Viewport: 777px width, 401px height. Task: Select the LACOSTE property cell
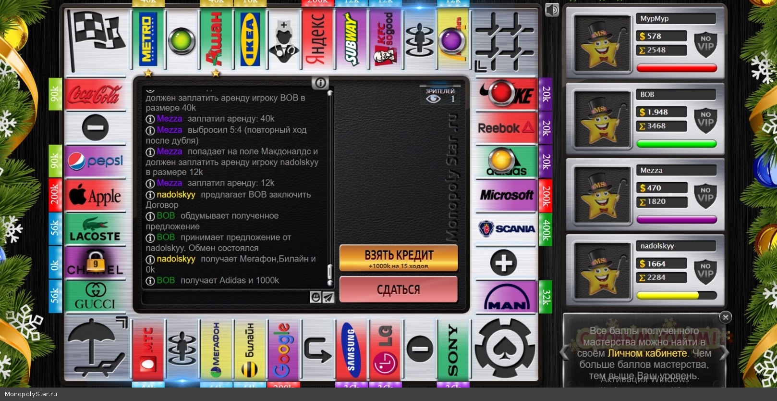tap(96, 229)
